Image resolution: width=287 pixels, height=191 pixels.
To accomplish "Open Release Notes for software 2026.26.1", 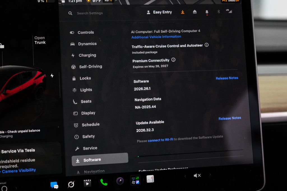I will click(227, 78).
